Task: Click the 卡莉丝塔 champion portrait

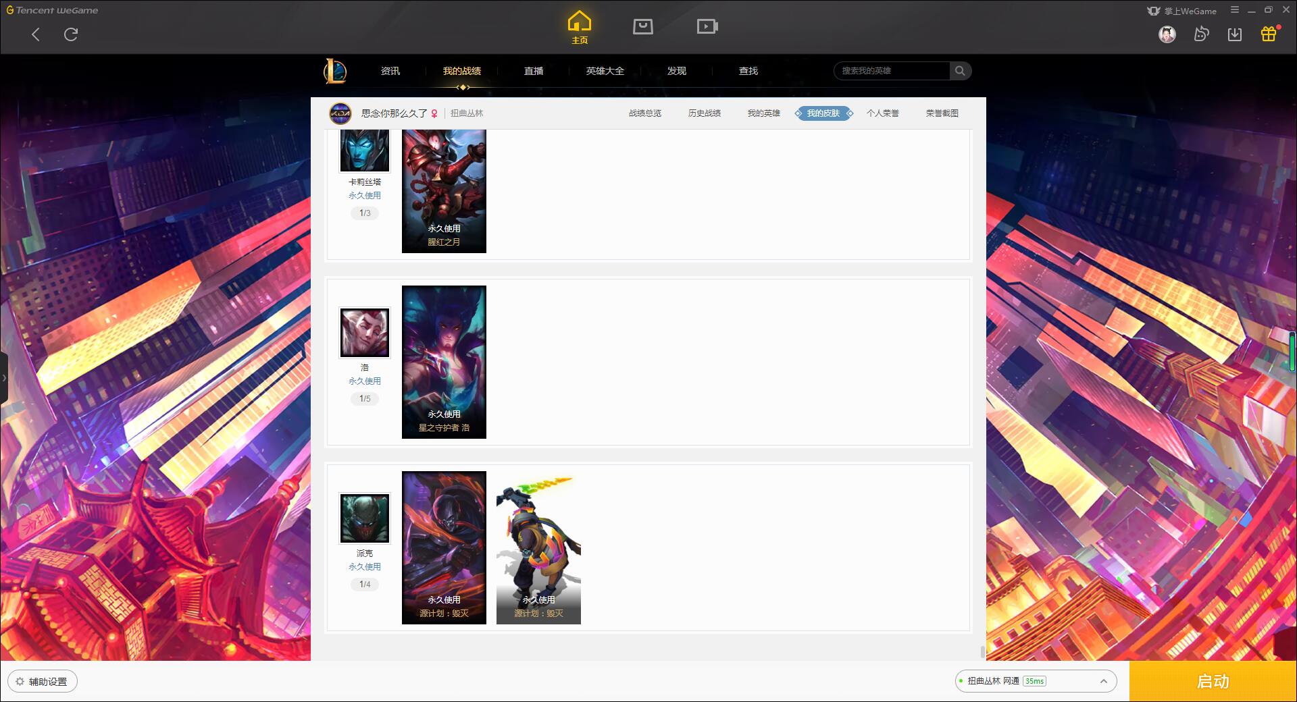Action: [x=365, y=150]
